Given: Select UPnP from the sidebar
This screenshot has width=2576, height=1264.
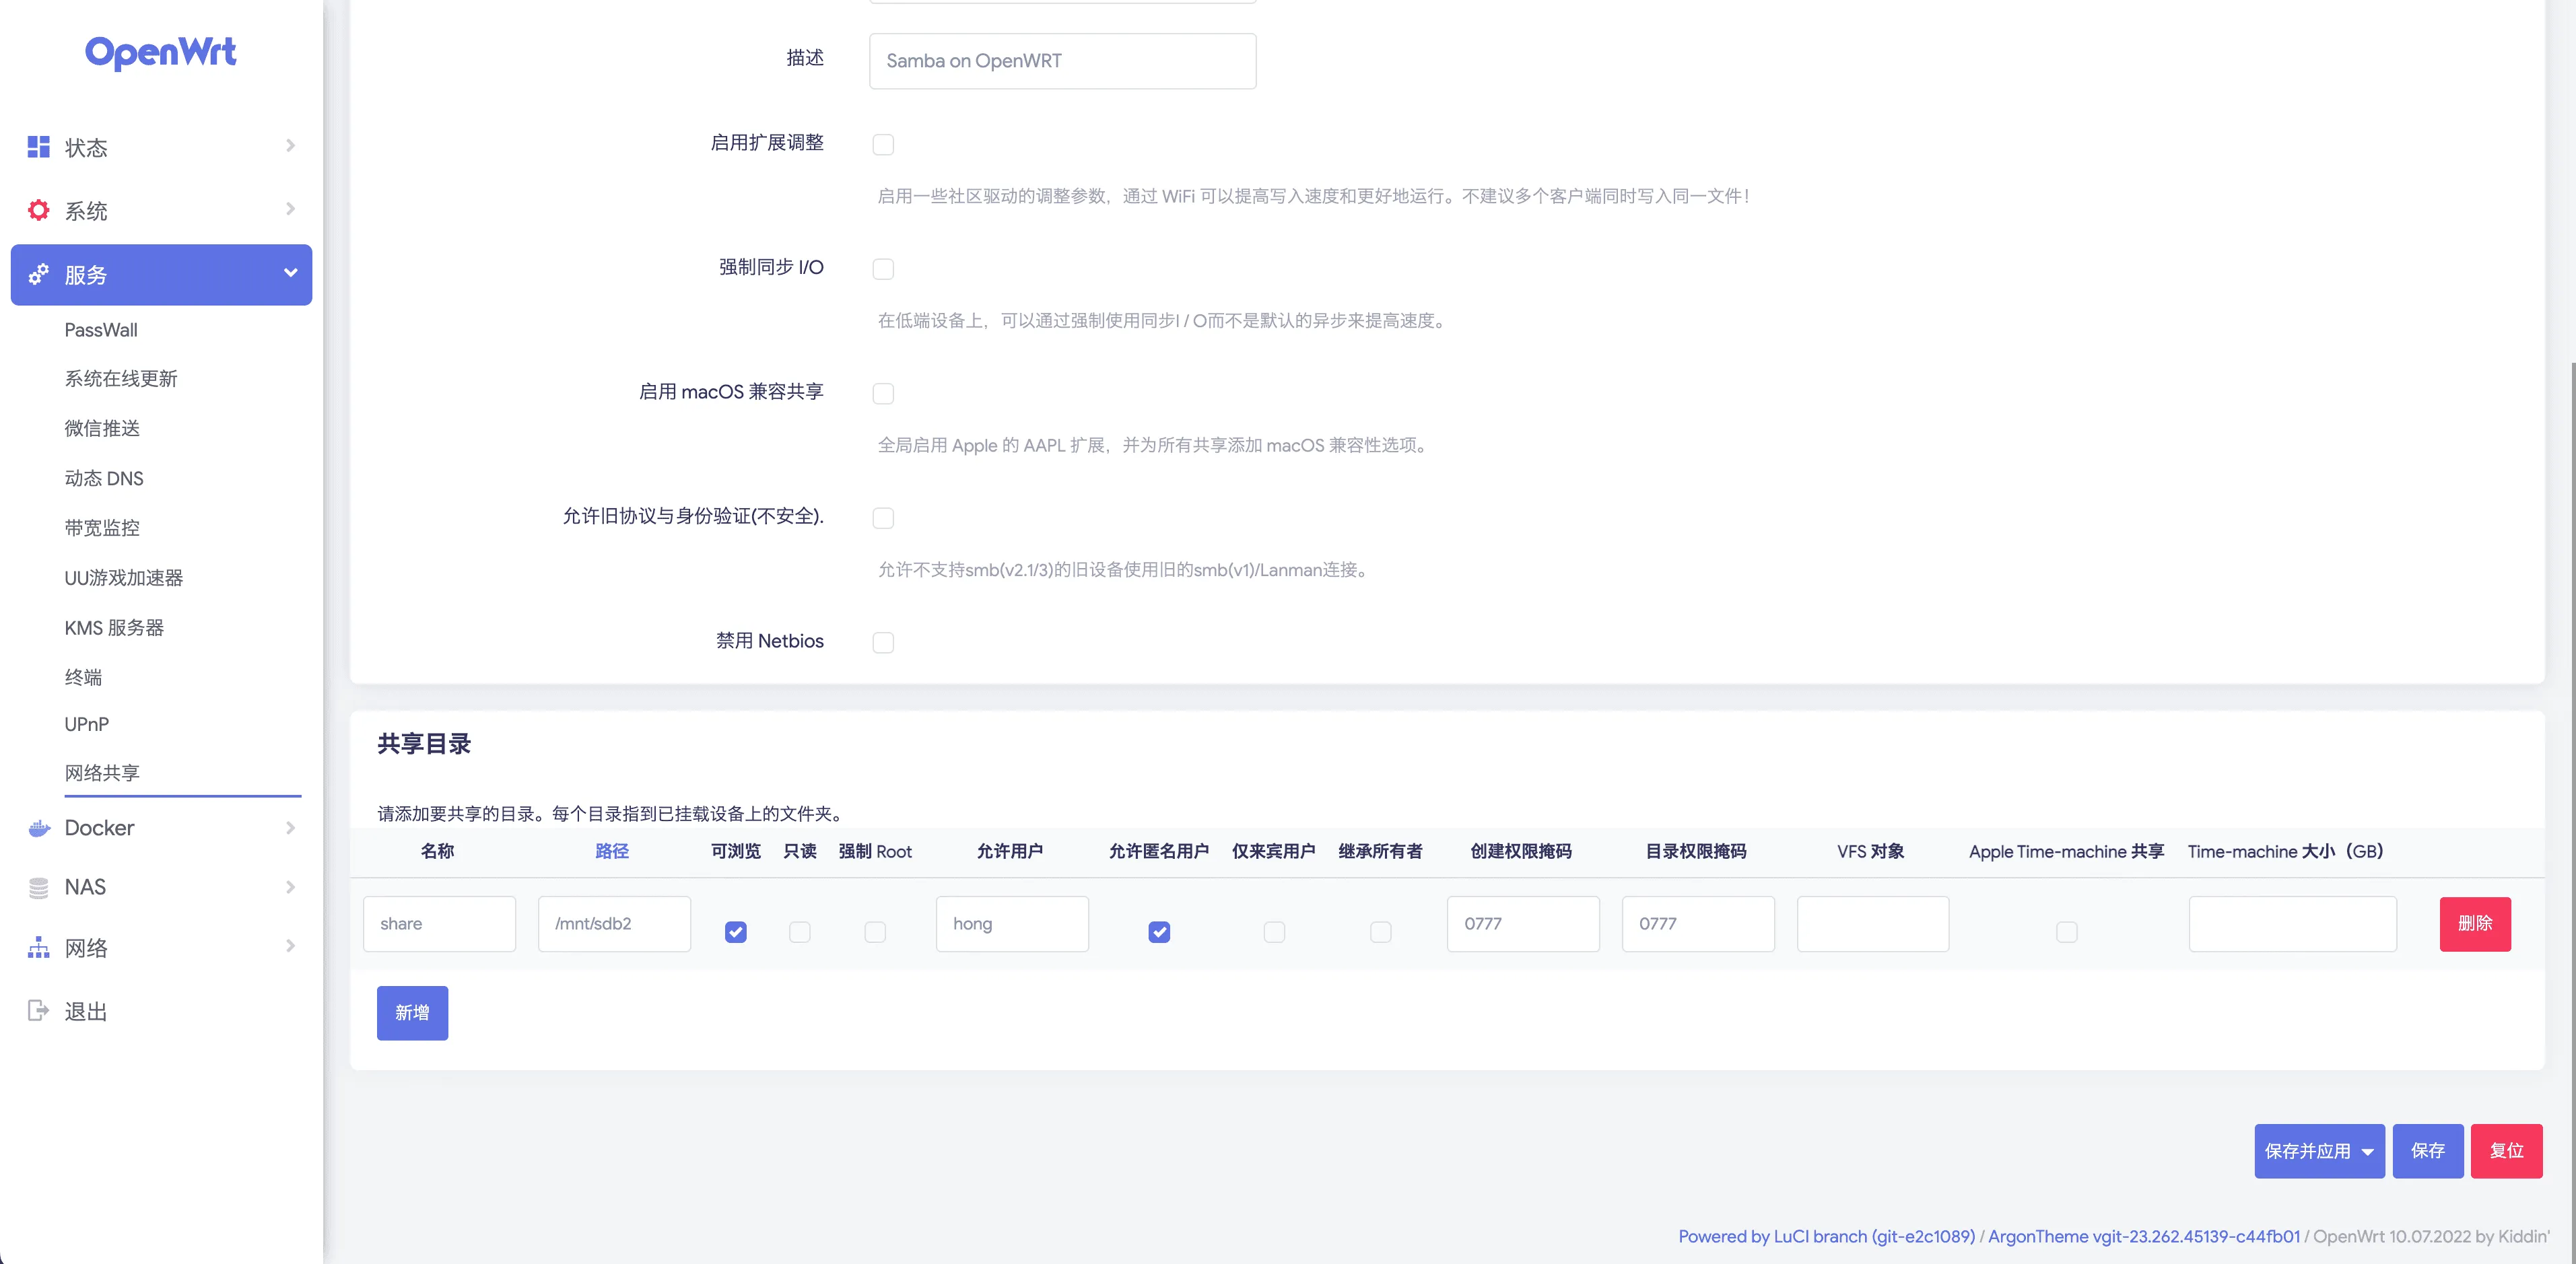Looking at the screenshot, I should click(x=86, y=724).
